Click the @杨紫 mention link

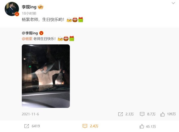(x=27, y=39)
